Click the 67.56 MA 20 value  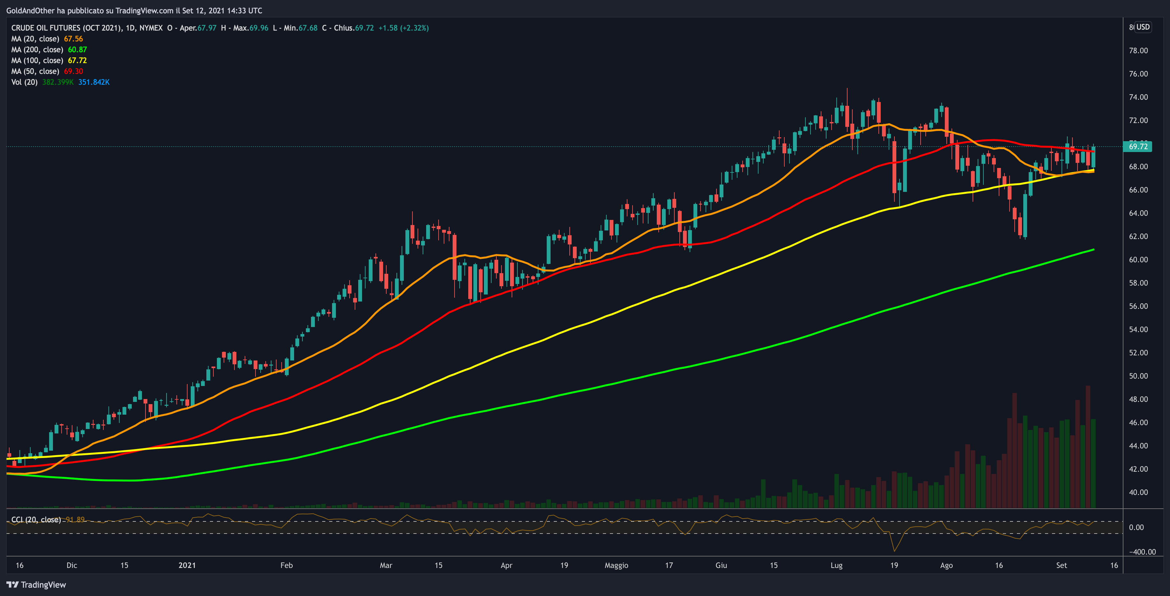tap(74, 39)
